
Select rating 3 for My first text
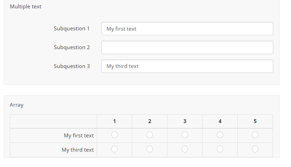pyautogui.click(x=185, y=135)
